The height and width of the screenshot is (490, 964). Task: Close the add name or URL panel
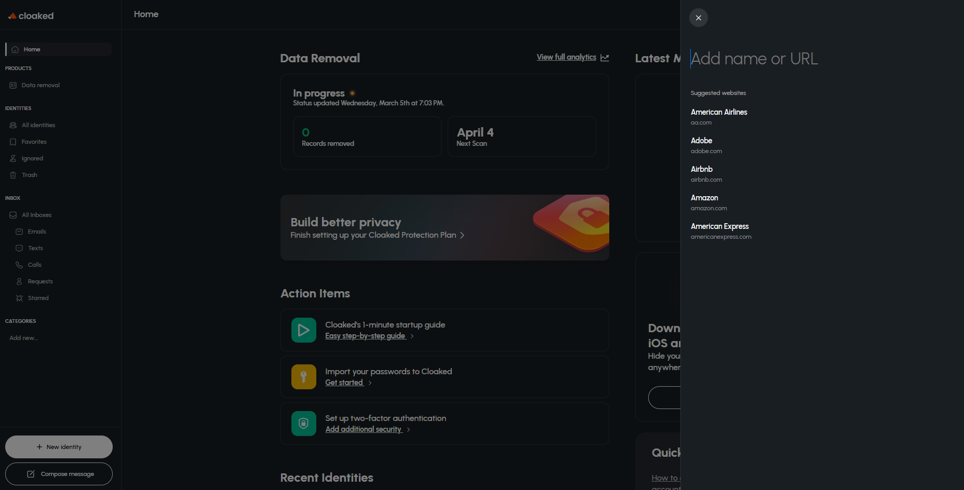[x=698, y=18]
